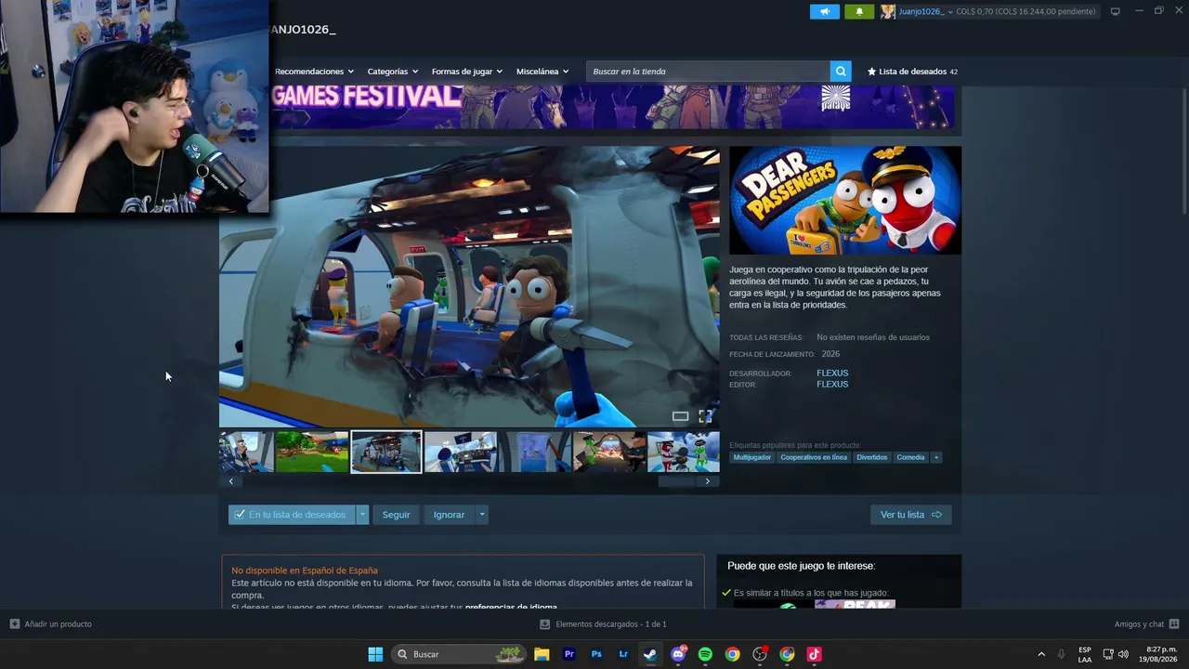Open the volume speaker tray icon
This screenshot has width=1189, height=669.
pyautogui.click(x=1124, y=654)
